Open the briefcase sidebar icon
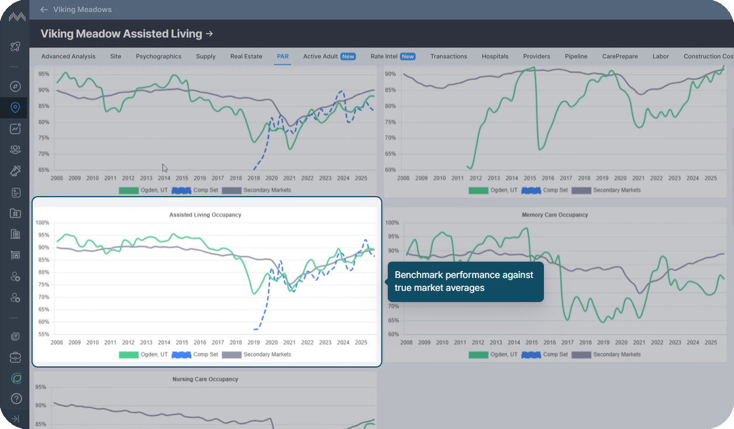 coord(15,357)
